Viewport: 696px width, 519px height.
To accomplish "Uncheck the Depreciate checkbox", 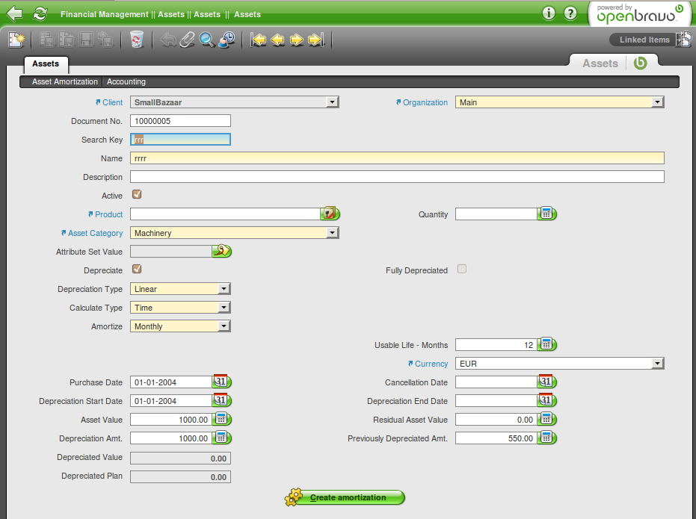I will (x=137, y=270).
